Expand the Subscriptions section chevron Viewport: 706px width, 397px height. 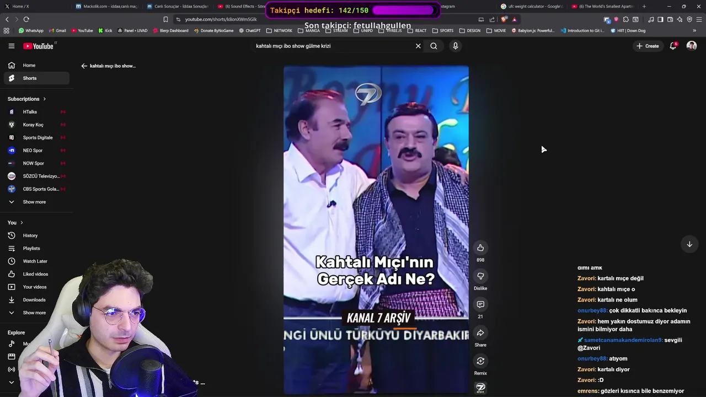point(44,99)
